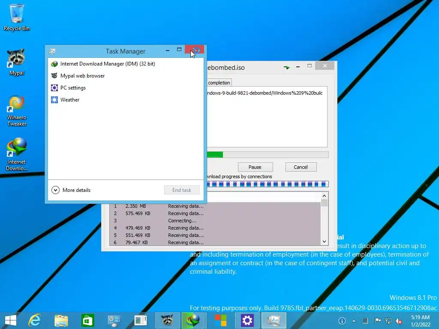Open the colorful four-square taskbar icon

[x=220, y=320]
